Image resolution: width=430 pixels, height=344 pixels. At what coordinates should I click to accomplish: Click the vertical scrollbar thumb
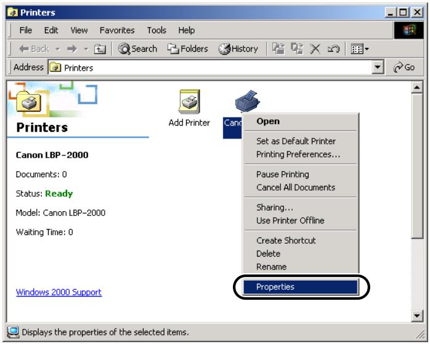[417, 166]
